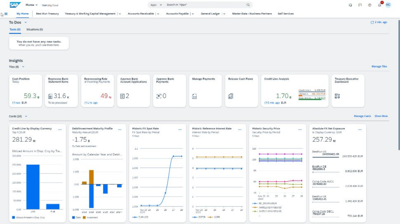Click the Manage Tiles link
This screenshot has width=400, height=224.
[379, 67]
